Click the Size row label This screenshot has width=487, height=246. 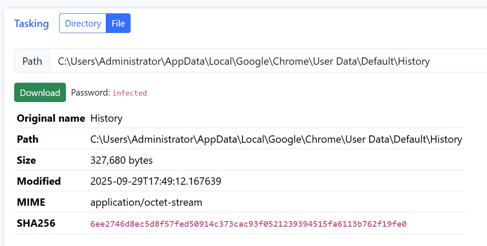point(26,160)
